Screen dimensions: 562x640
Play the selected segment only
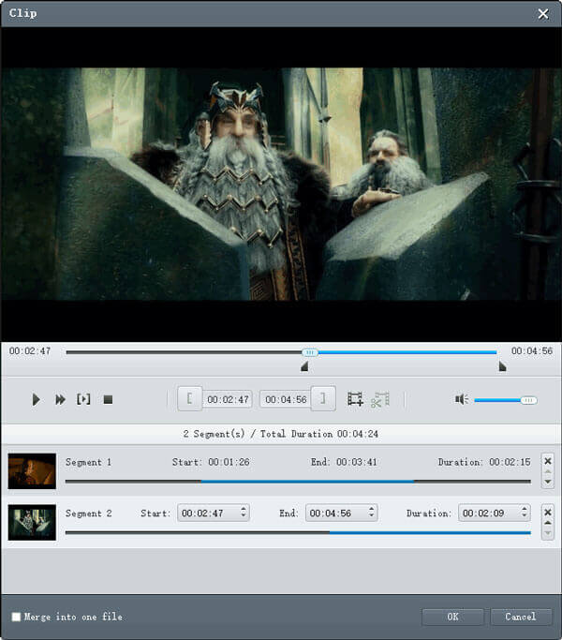tap(83, 399)
